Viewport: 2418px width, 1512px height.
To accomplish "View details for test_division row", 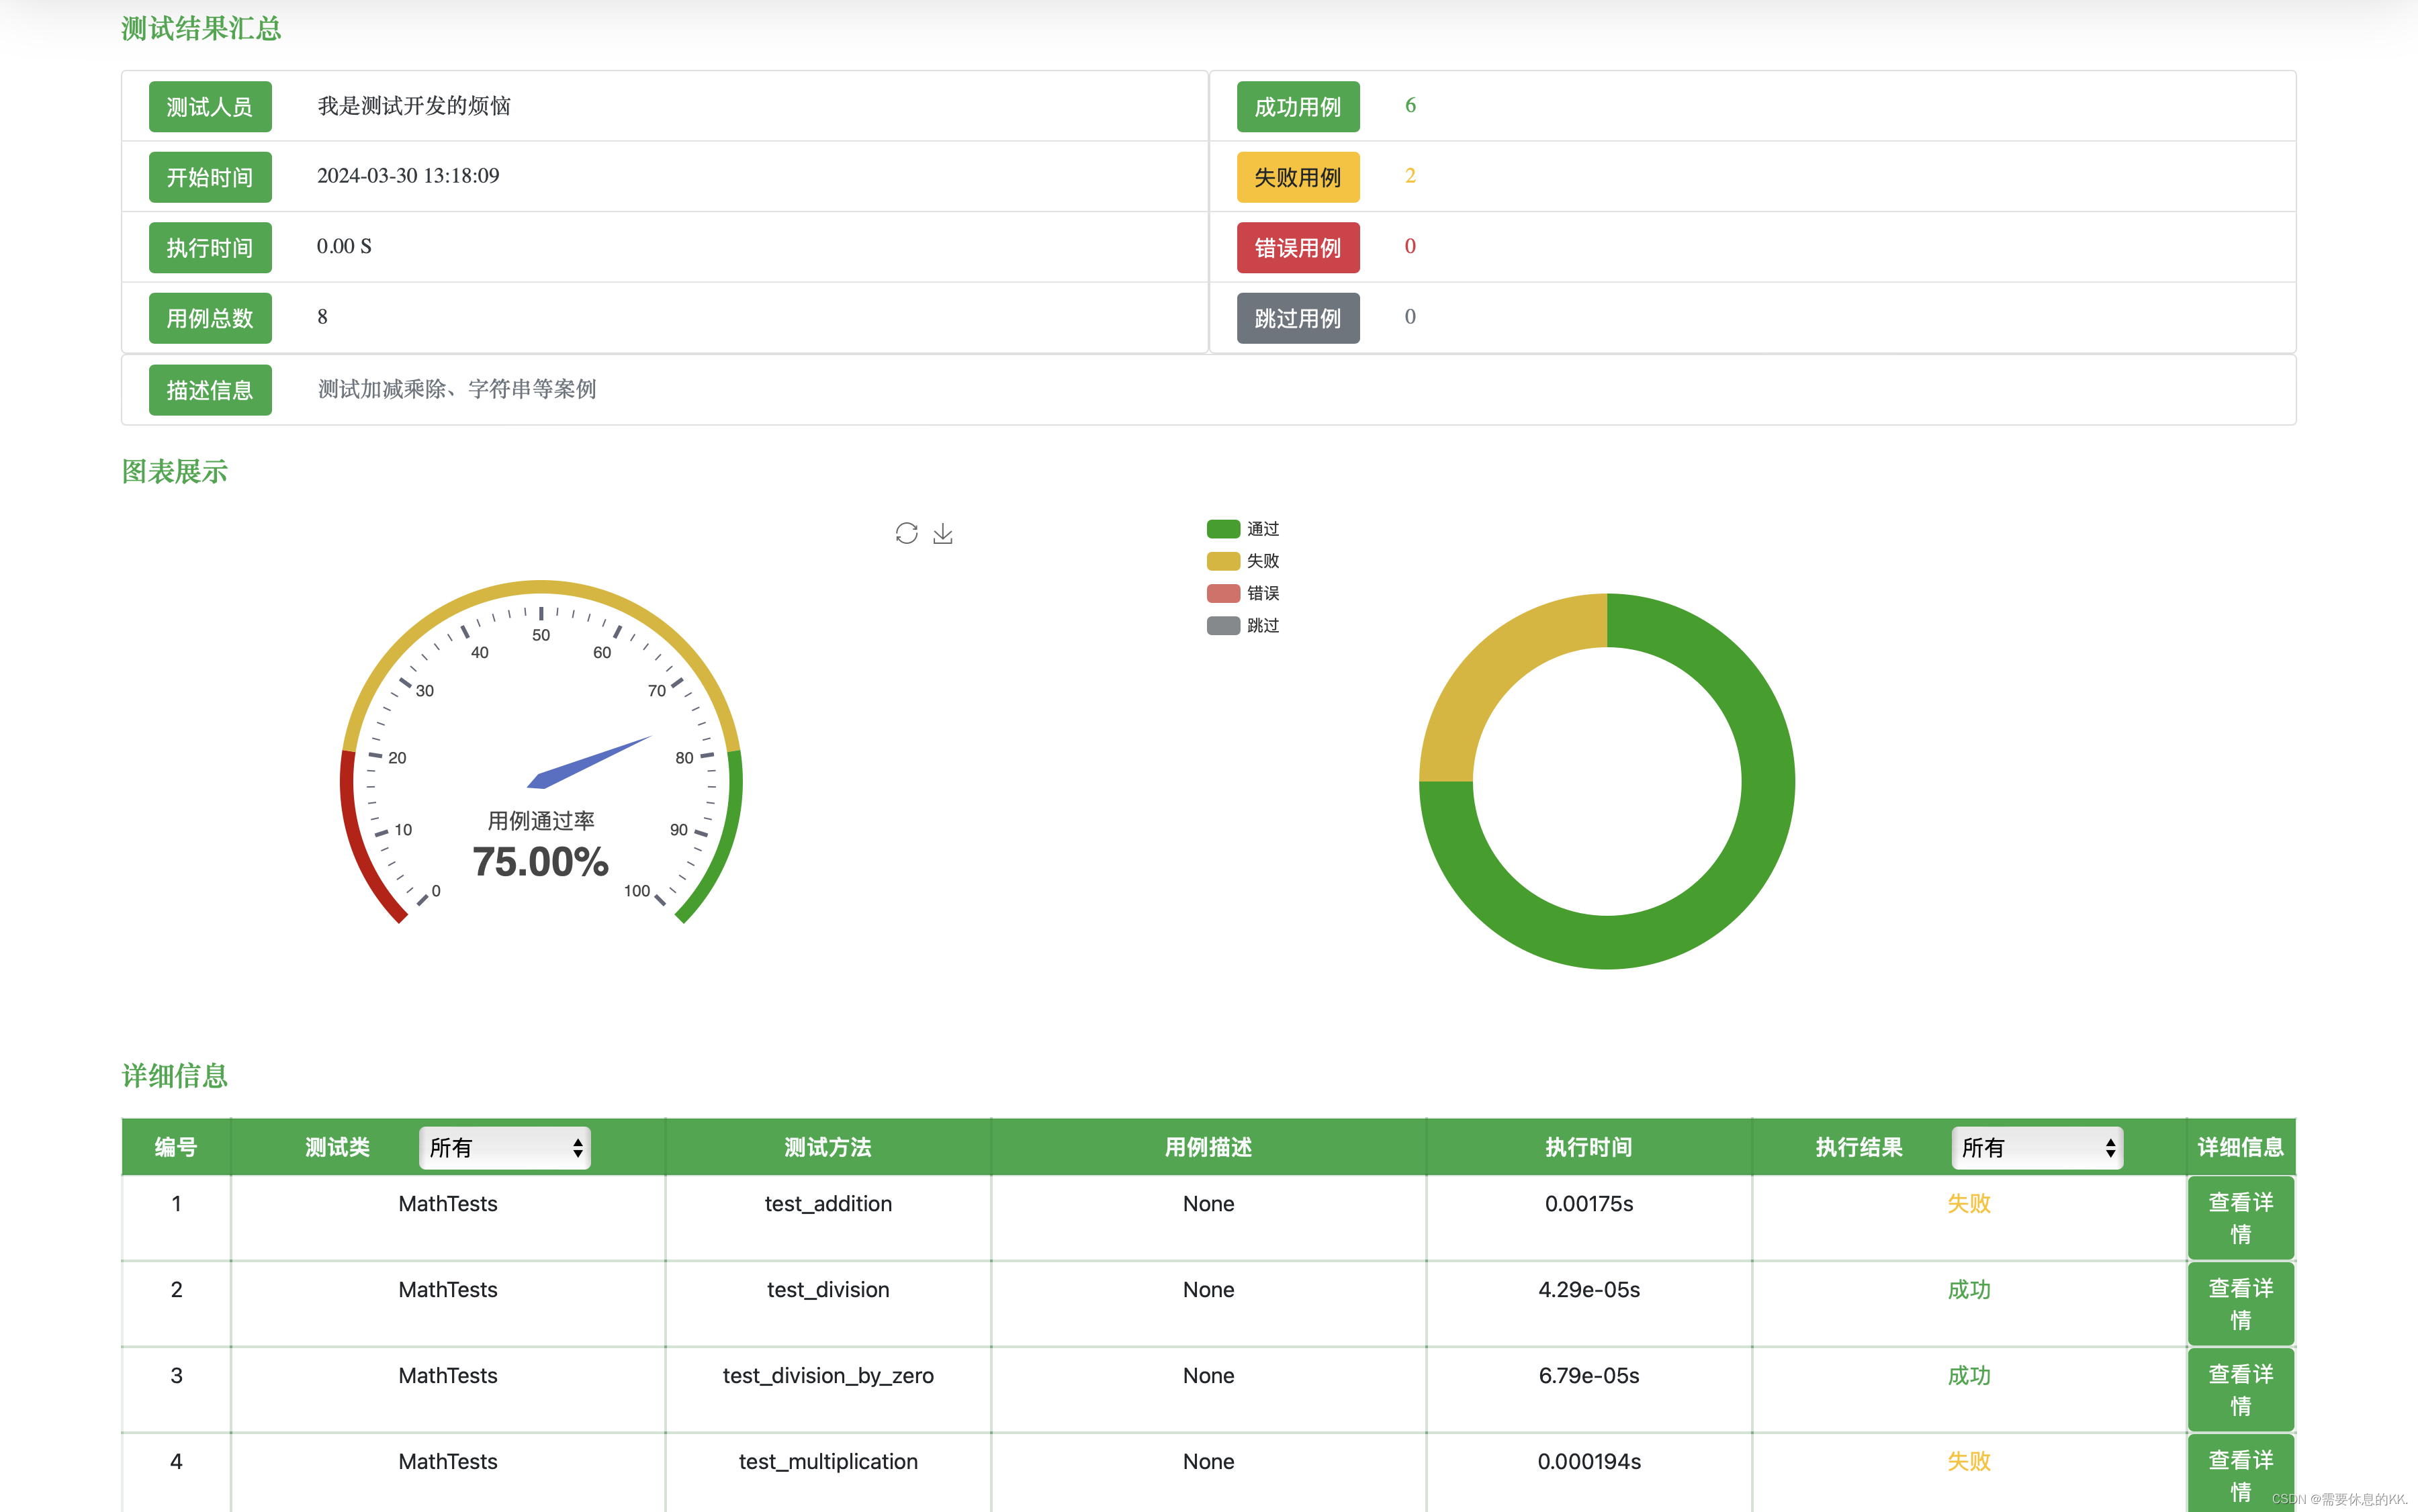I will point(2240,1304).
